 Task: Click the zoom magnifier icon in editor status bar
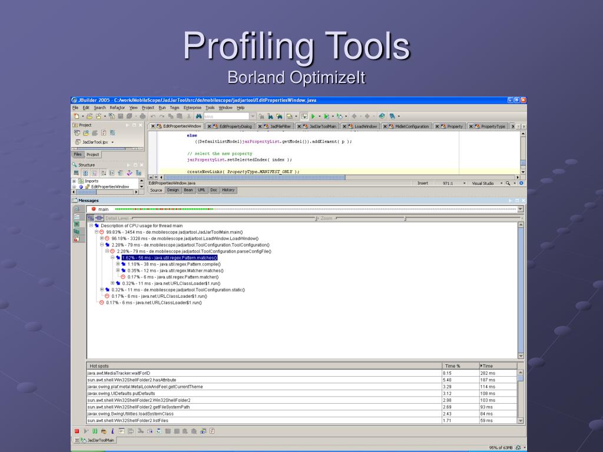[x=508, y=184]
